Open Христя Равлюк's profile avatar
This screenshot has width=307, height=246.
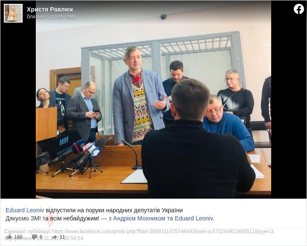coord(13,13)
